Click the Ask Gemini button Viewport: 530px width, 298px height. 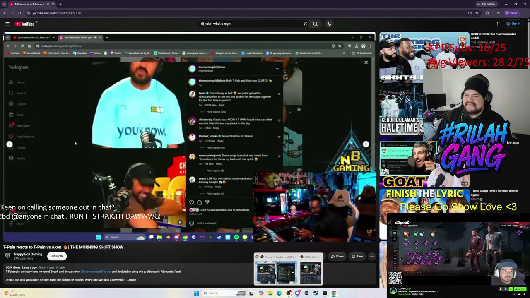[x=487, y=4]
